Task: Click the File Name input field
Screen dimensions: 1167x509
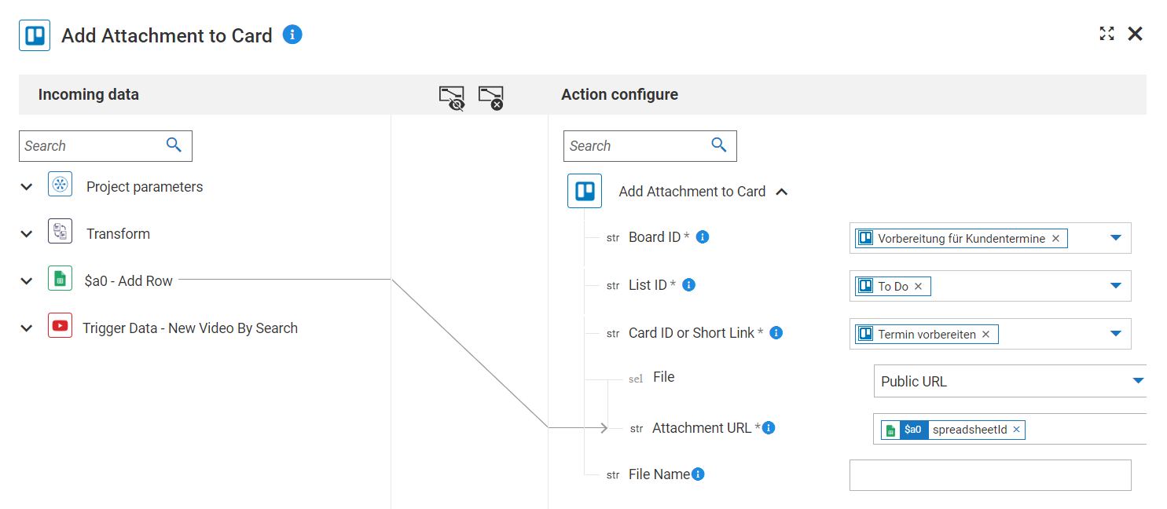Action: 989,475
